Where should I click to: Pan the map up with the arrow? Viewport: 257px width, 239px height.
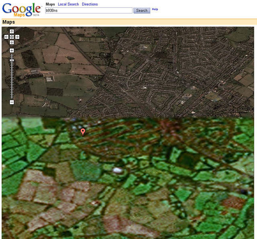12,31
